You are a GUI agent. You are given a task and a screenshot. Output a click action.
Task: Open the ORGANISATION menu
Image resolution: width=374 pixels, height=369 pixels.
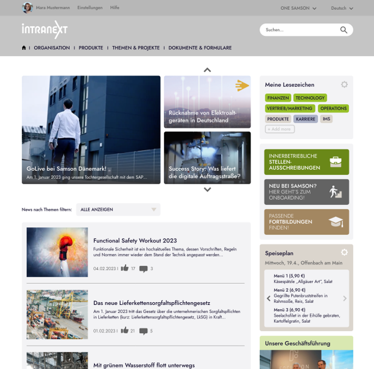[x=52, y=48]
